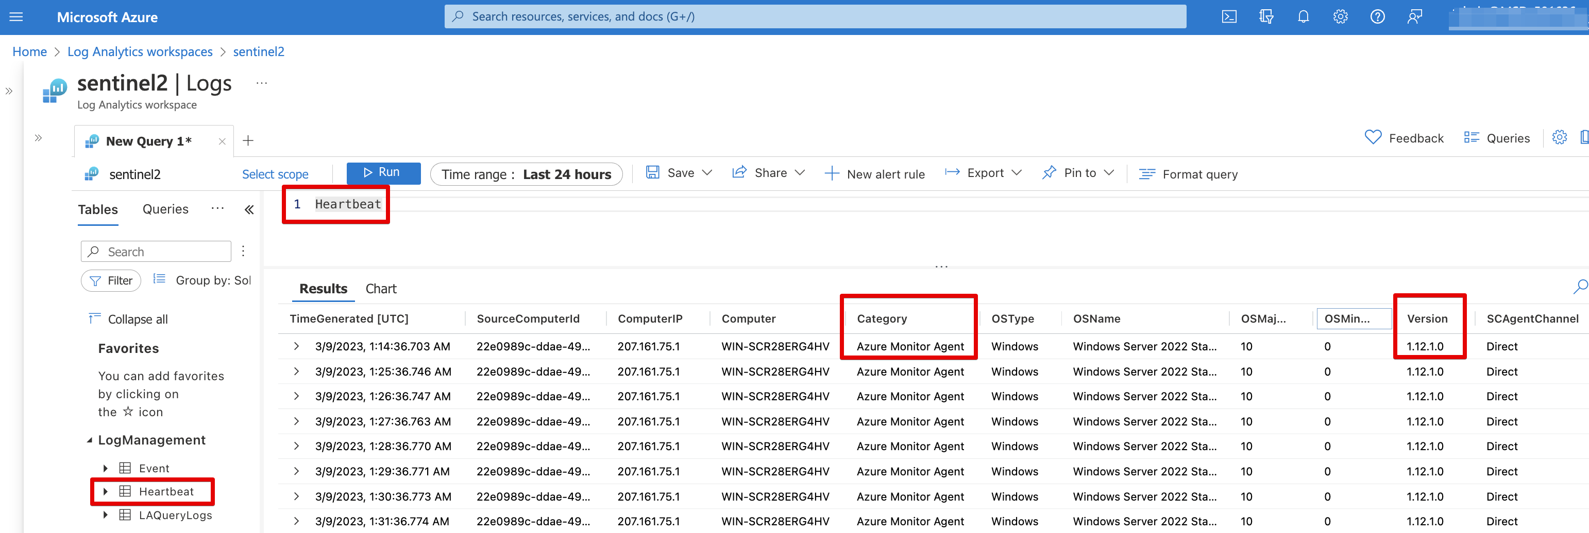Screen dimensions: 1589x533
Task: Expand the 1:28:36.770 AM result row
Action: [x=297, y=446]
